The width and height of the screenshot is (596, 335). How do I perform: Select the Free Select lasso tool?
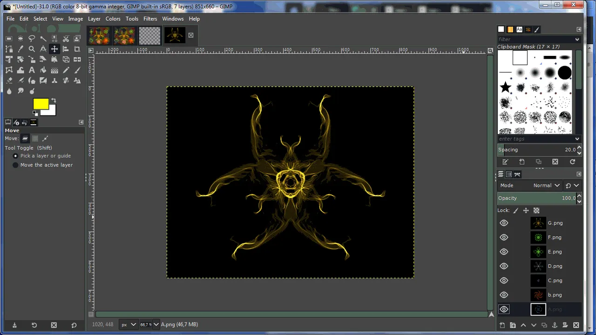pyautogui.click(x=32, y=39)
